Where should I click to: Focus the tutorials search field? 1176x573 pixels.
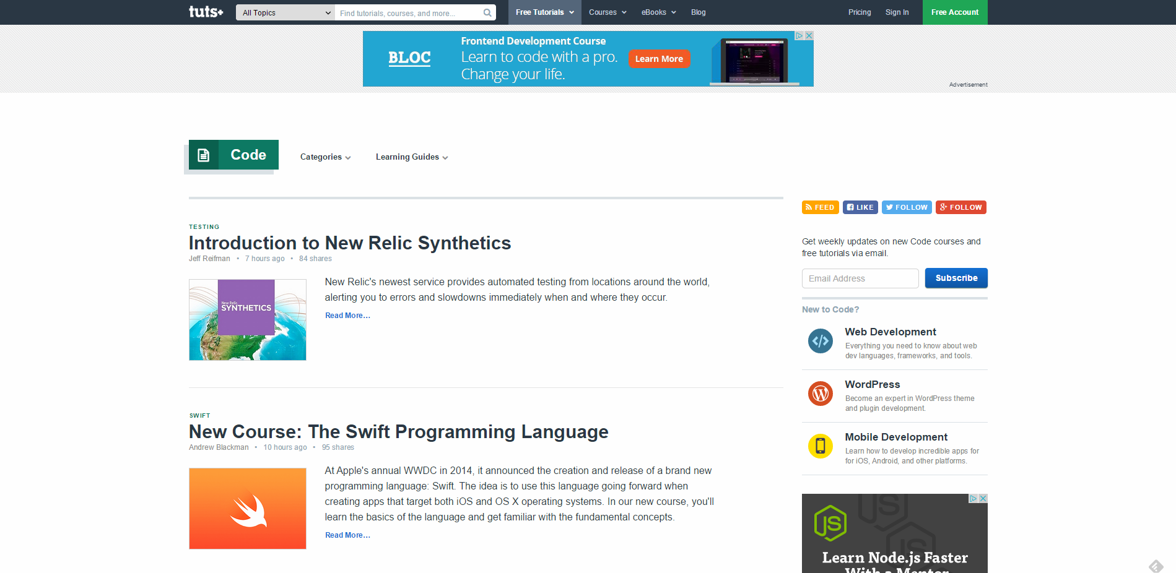[409, 12]
